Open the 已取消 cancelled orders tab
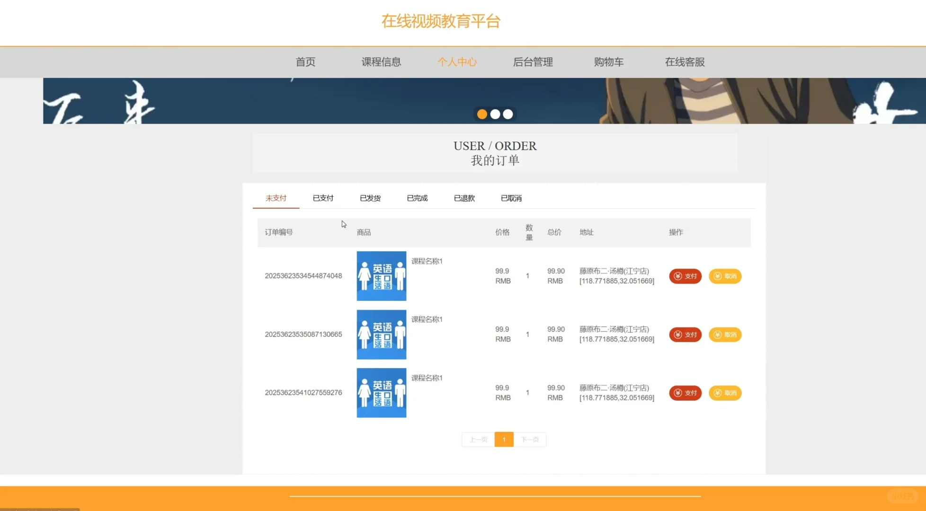926x511 pixels. tap(511, 198)
